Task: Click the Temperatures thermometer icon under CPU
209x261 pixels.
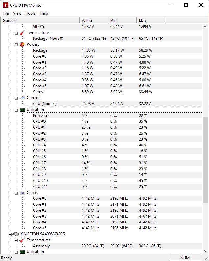Action: tap(22, 33)
